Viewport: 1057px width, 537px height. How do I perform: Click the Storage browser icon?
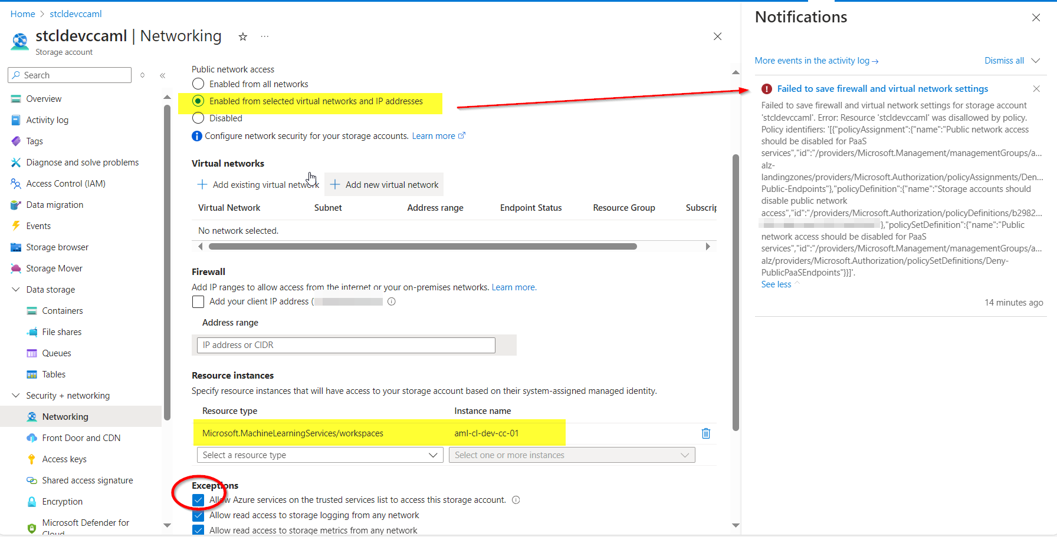[16, 247]
